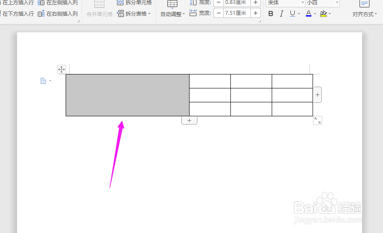The height and width of the screenshot is (233, 383).
Task: Decrease the column width with the minus stepper
Action: tap(219, 13)
